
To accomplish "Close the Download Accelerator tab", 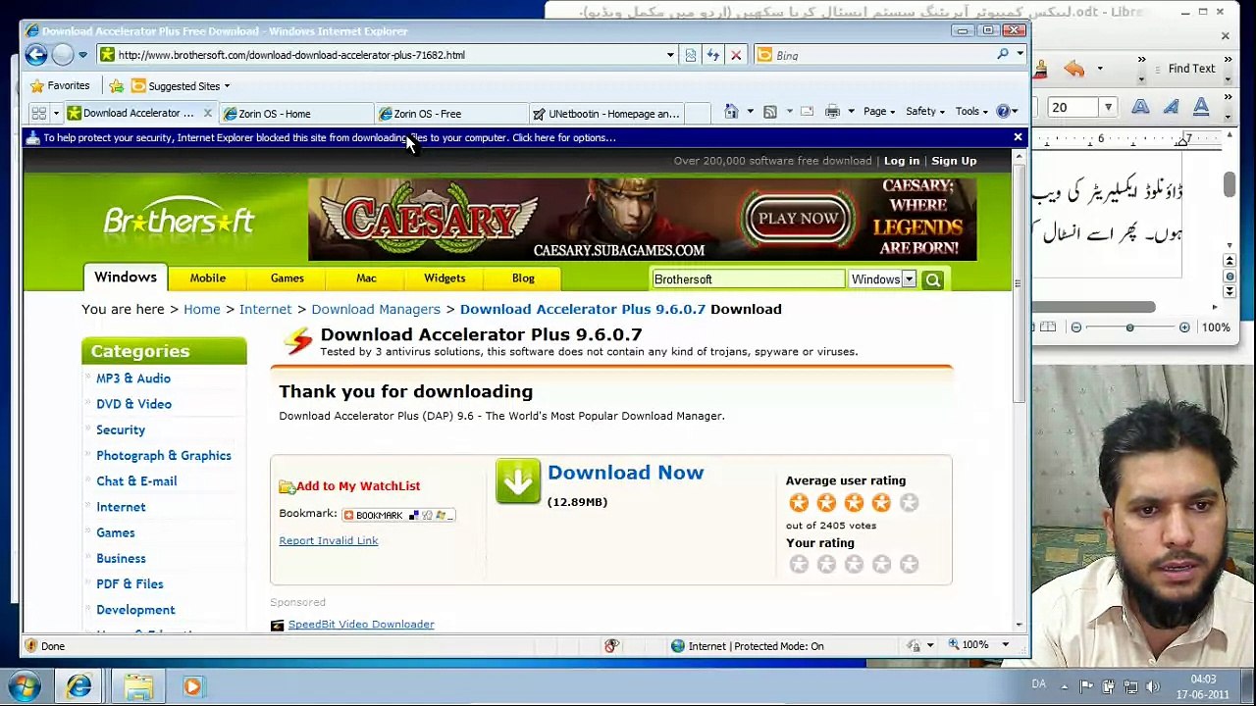I will [x=207, y=114].
